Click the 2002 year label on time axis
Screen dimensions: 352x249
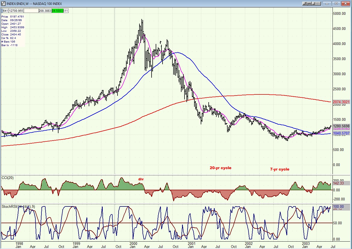[249, 243]
